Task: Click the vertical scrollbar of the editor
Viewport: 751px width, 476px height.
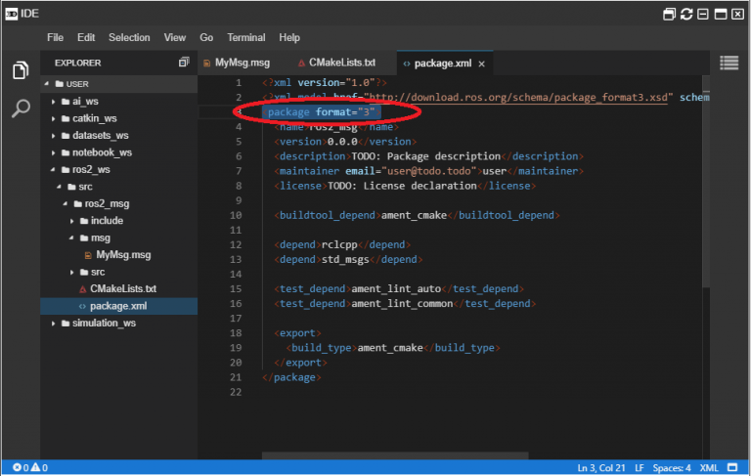Action: [706, 182]
